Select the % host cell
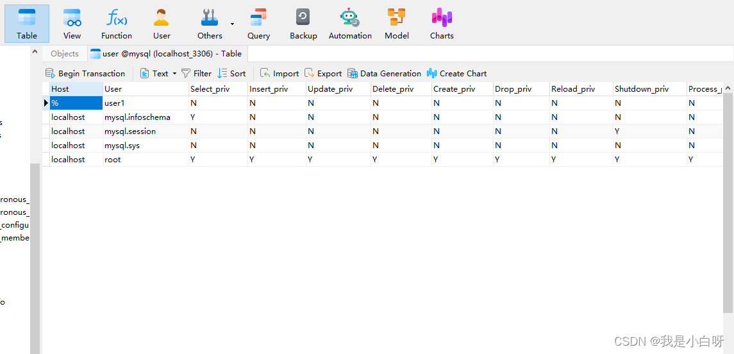 (x=76, y=103)
